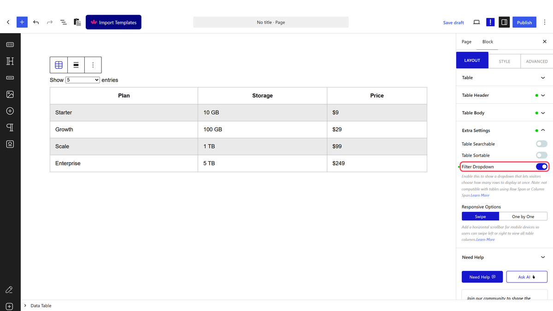Click the Scale table cell
Screen dimensions: 553x311
click(x=124, y=147)
